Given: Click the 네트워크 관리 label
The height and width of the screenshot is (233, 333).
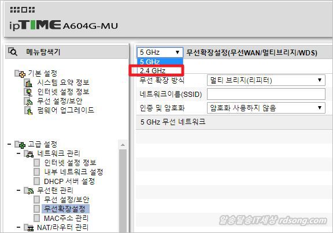Looking at the screenshot, I should pyautogui.click(x=58, y=153).
